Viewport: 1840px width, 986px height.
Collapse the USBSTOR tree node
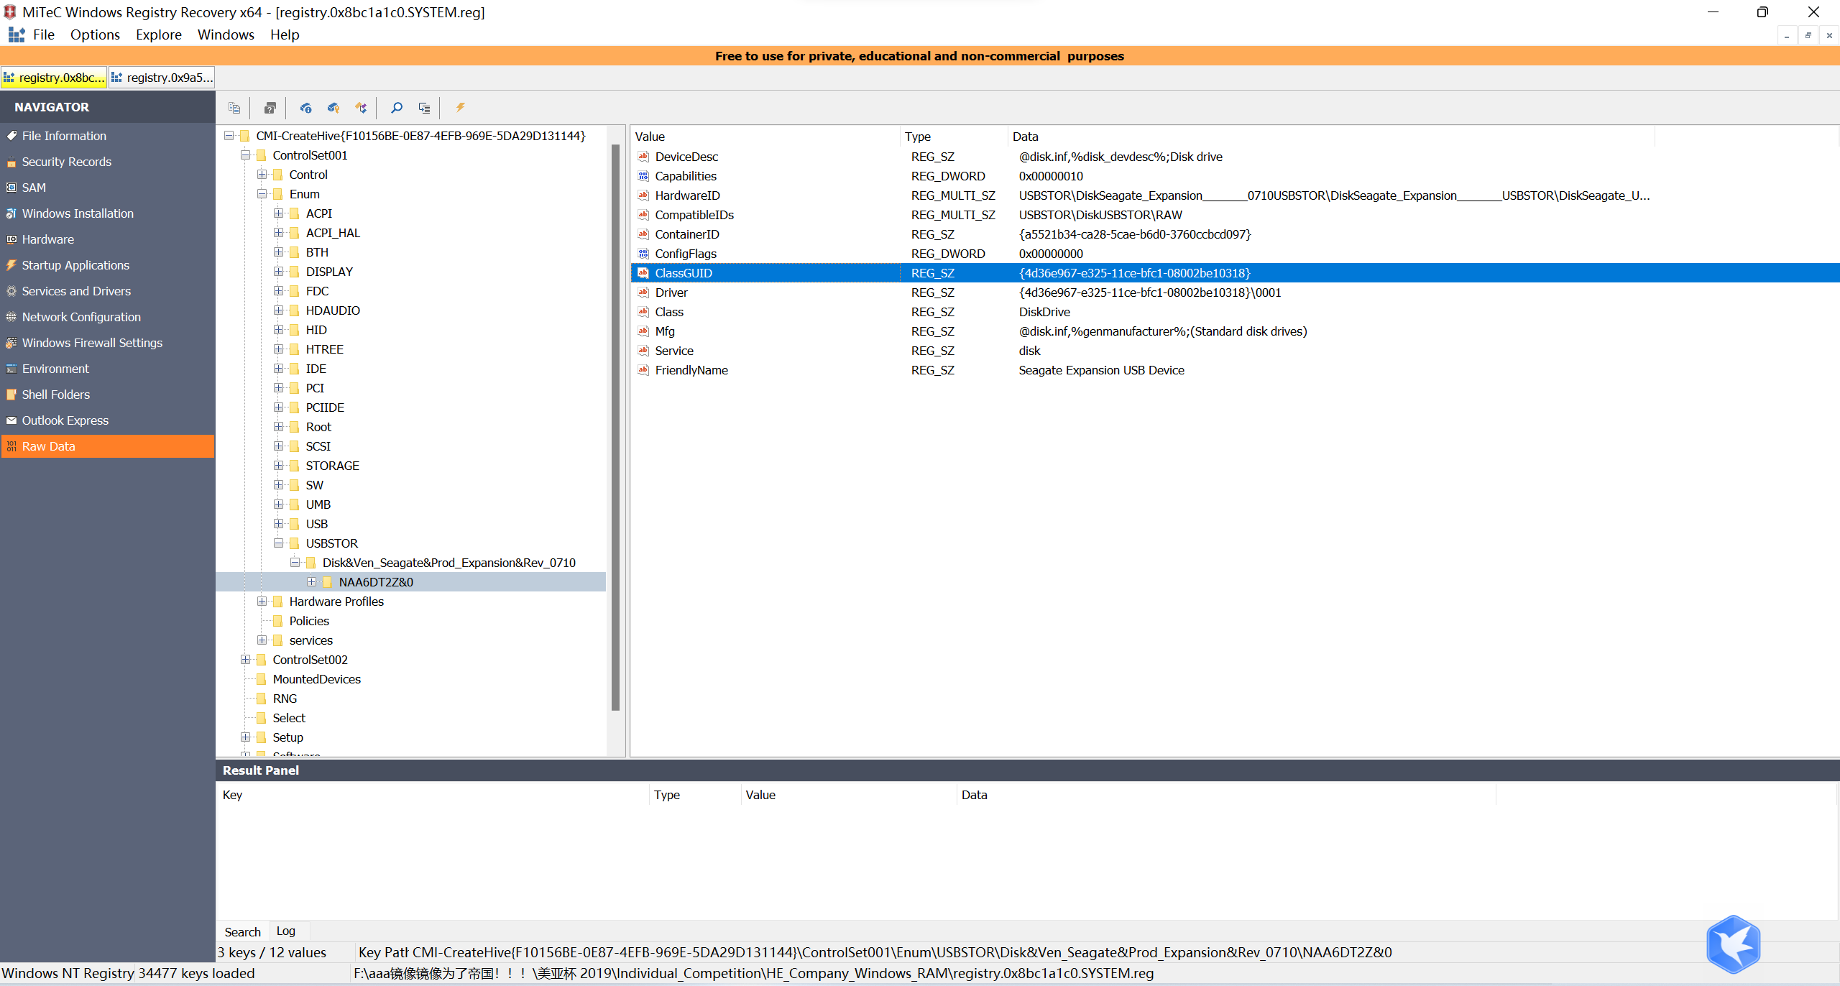(x=279, y=543)
